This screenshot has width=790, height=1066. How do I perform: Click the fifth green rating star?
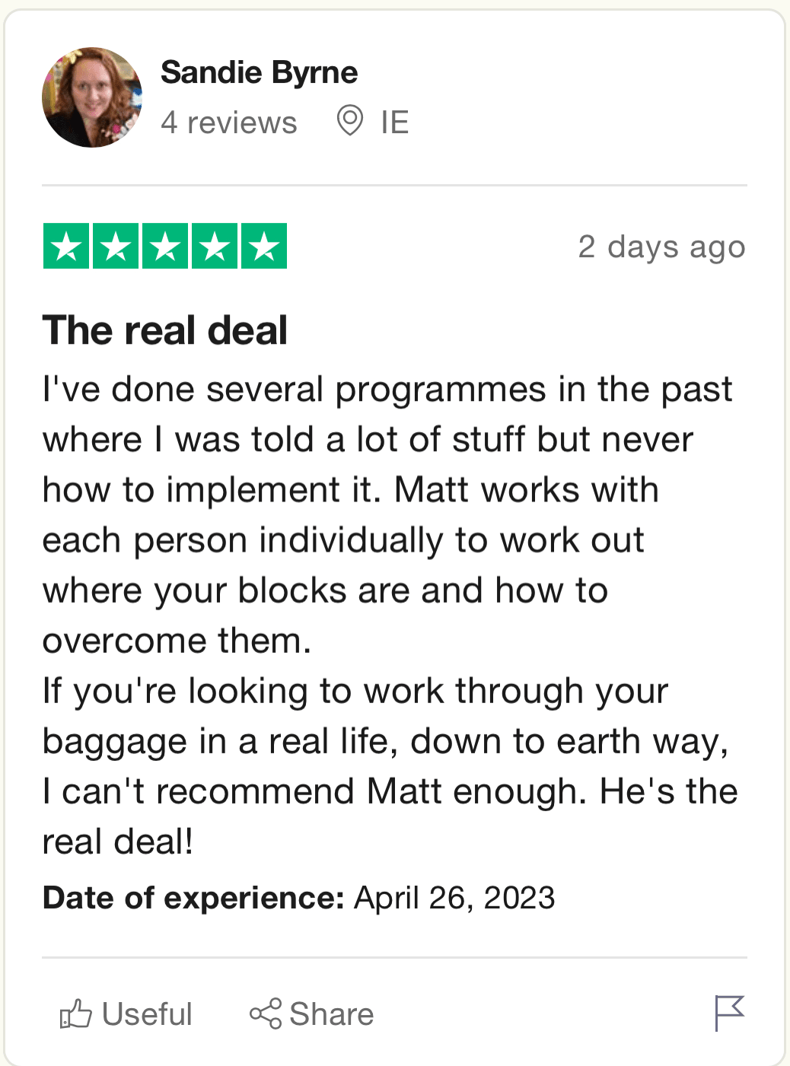click(264, 246)
